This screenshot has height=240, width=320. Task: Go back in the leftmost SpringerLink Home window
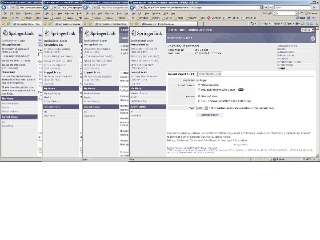(4, 8)
